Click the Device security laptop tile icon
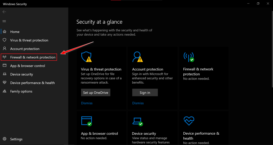273x145 pixels. pos(137,121)
